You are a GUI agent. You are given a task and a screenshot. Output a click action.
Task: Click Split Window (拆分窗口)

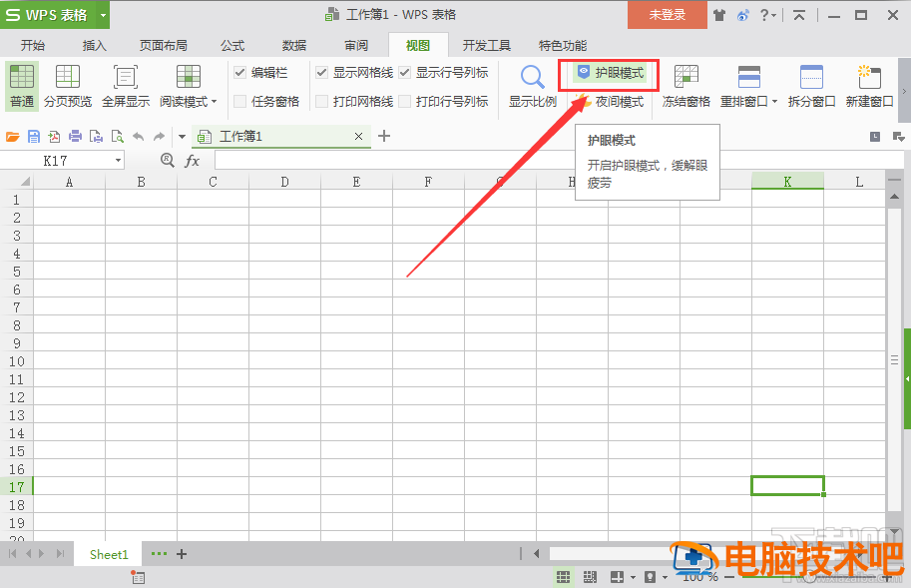[811, 86]
